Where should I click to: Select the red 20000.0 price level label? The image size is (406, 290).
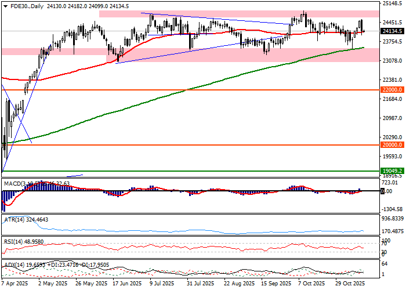click(x=392, y=145)
